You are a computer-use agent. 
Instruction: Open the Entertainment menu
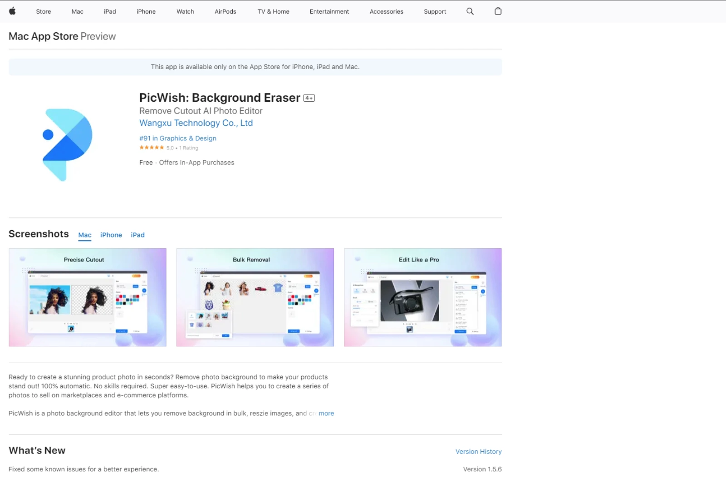point(329,12)
